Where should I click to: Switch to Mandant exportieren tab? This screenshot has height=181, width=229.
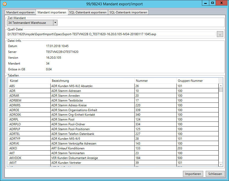tap(20, 12)
